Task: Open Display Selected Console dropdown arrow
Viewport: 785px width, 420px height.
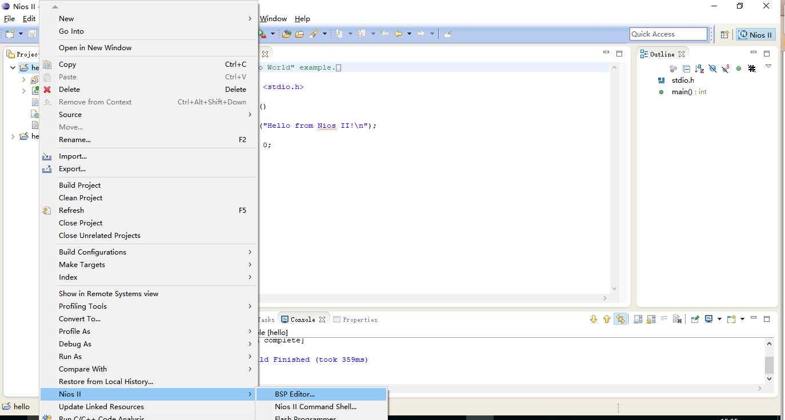Action: click(719, 320)
